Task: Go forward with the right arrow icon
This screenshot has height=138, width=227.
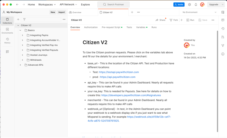Action: (x=23, y=4)
